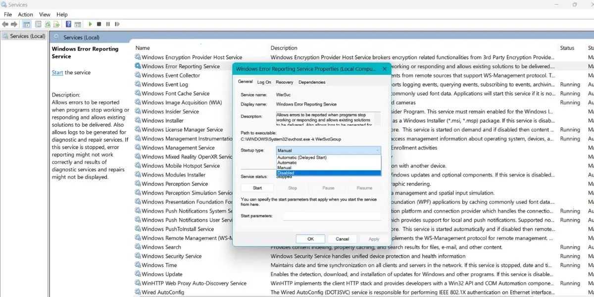Click the Refresh toolbar icon
Image resolution: width=594 pixels, height=297 pixels.
tap(48, 24)
